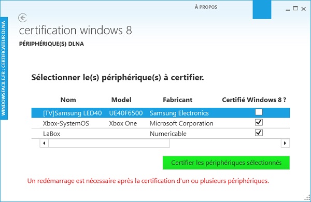Check the Samsung LED40 certification checkbox
The height and width of the screenshot is (202, 311).
click(x=259, y=112)
